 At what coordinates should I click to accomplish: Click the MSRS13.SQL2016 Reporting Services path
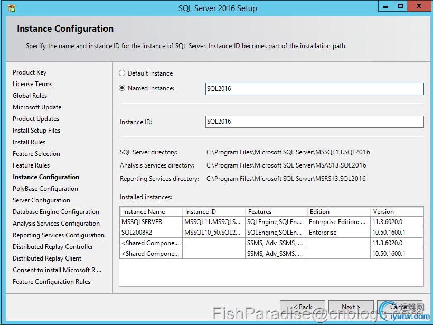point(286,179)
